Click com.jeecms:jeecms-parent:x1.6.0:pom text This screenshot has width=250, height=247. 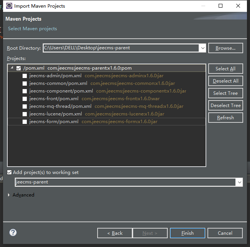(x=90, y=68)
